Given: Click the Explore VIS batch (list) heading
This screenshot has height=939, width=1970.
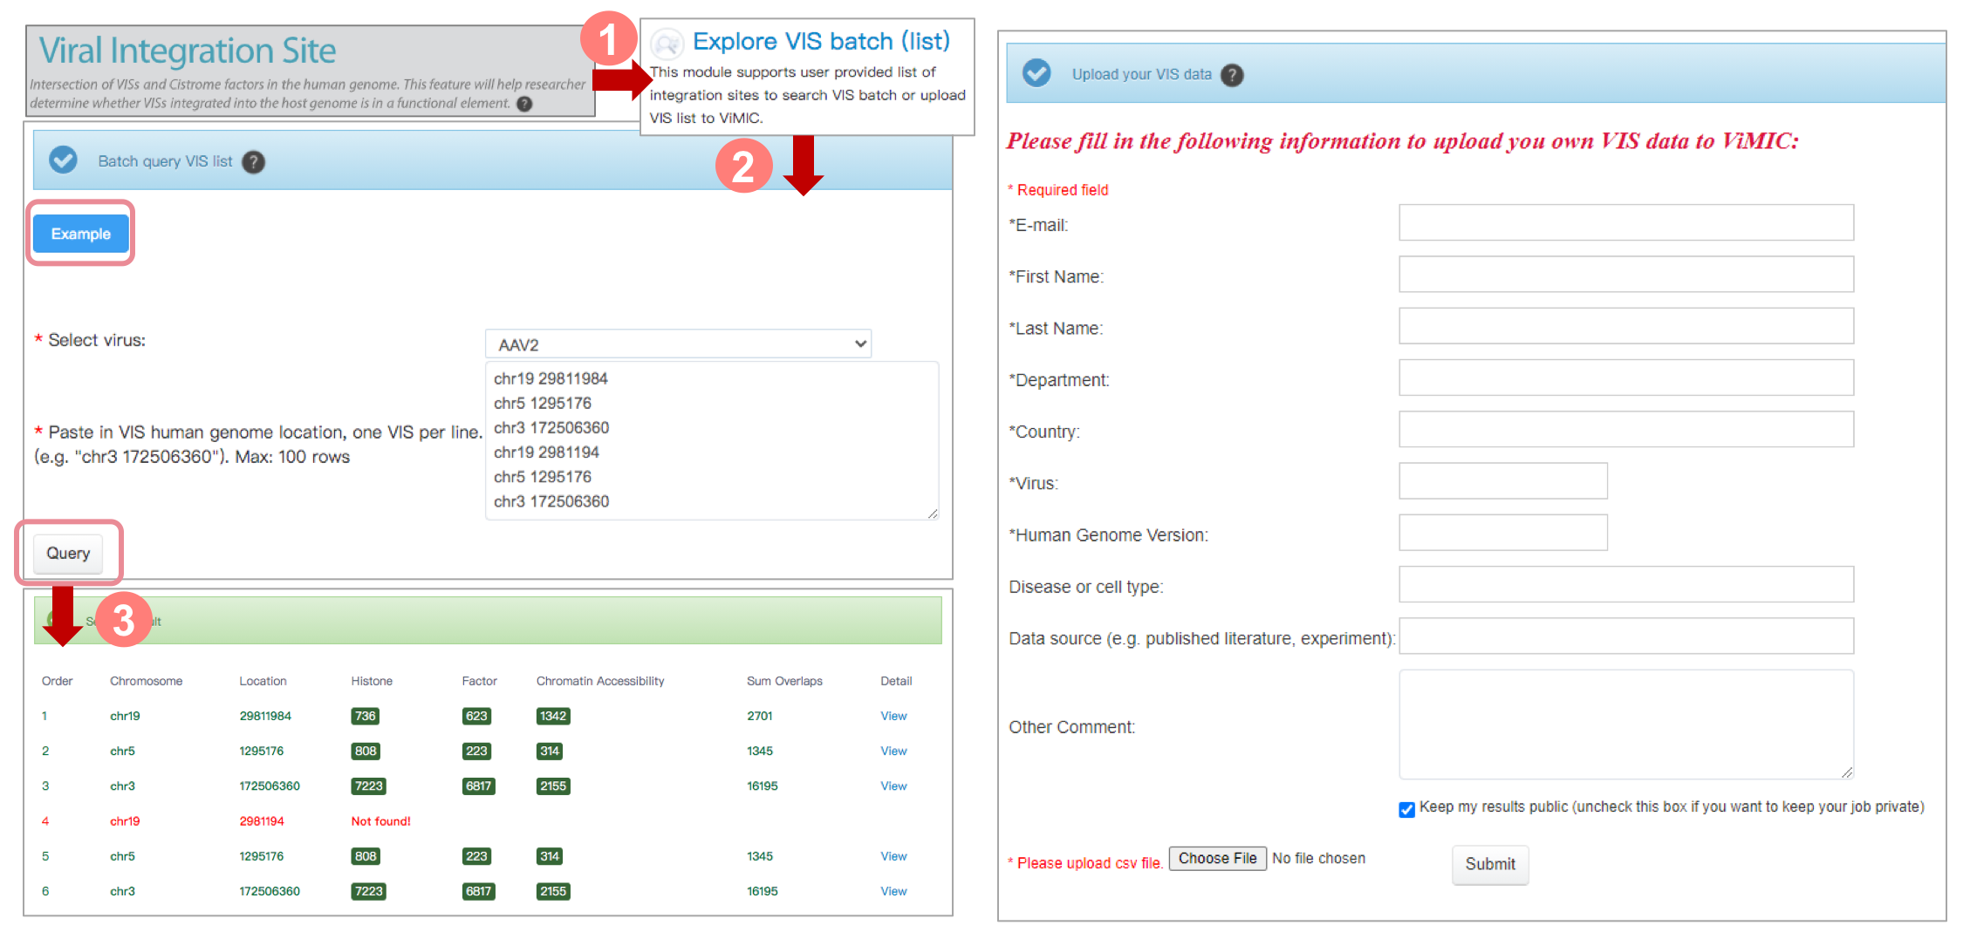Looking at the screenshot, I should (x=820, y=41).
